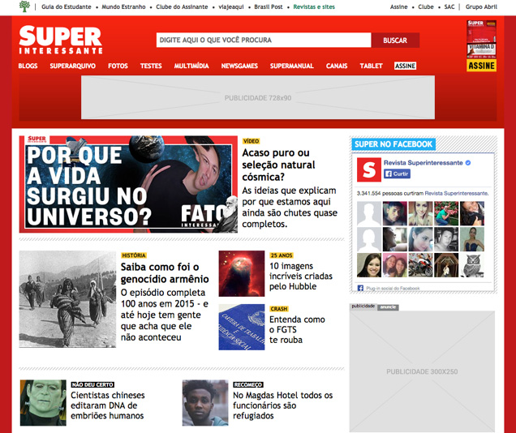The height and width of the screenshot is (433, 516).
Task: Click the 'anuncie' tab above the ad
Action: click(x=388, y=307)
